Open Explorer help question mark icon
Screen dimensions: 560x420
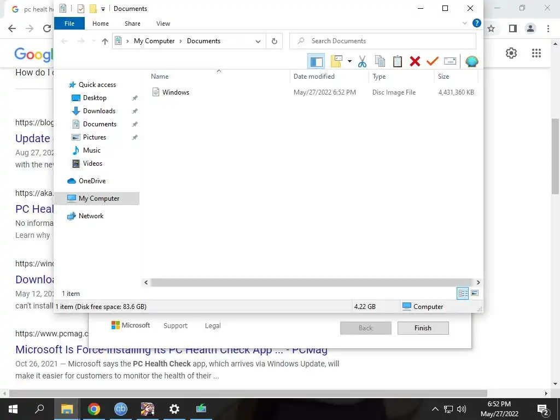[x=477, y=23]
